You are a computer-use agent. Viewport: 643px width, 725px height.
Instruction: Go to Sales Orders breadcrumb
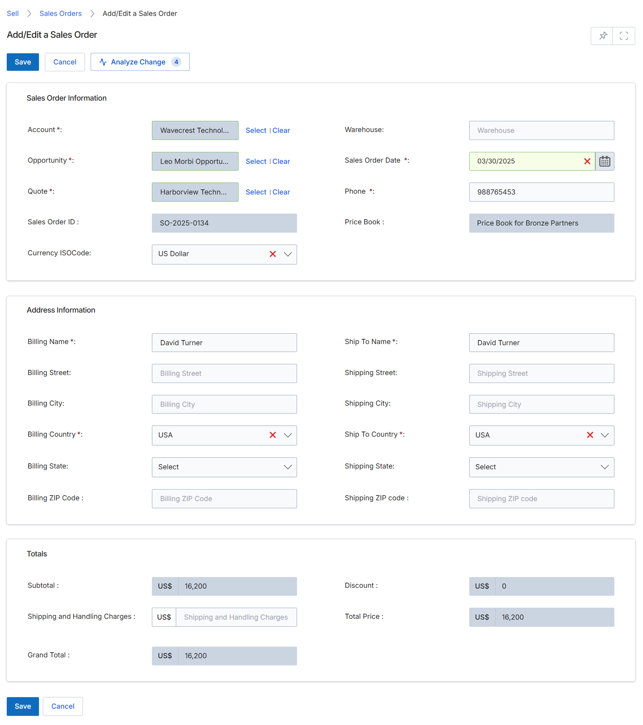point(60,14)
